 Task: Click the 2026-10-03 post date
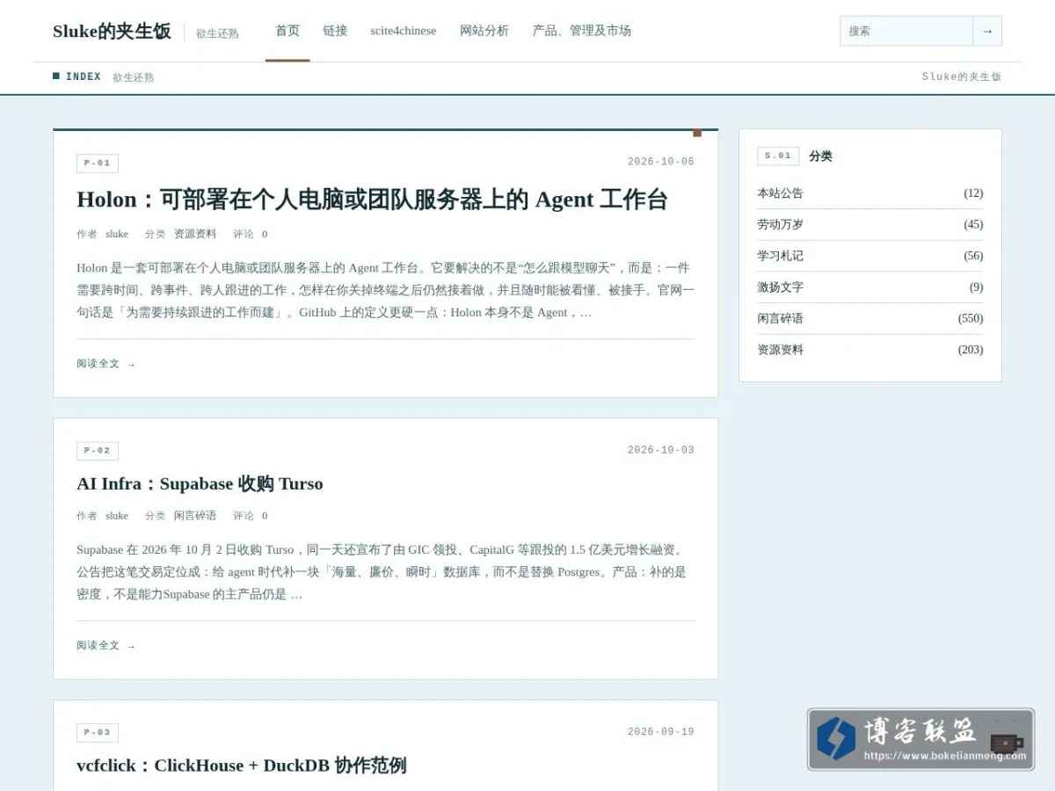[661, 450]
